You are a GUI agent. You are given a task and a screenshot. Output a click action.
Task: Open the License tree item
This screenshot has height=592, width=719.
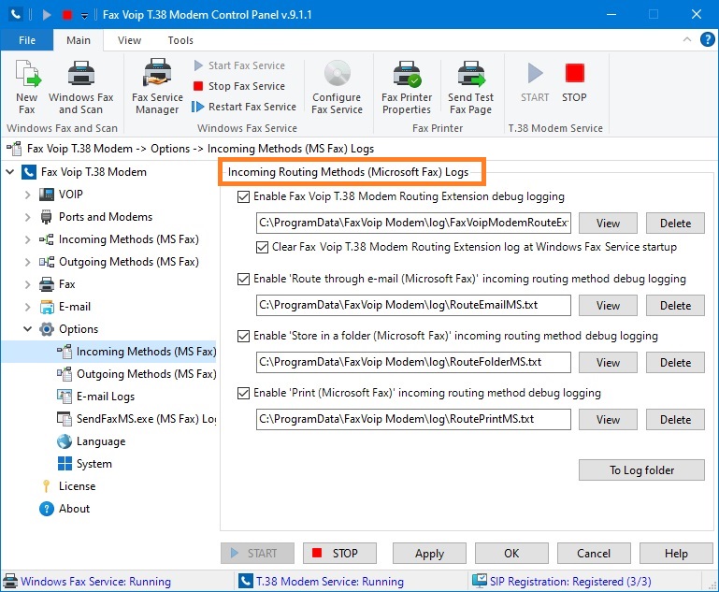[77, 486]
